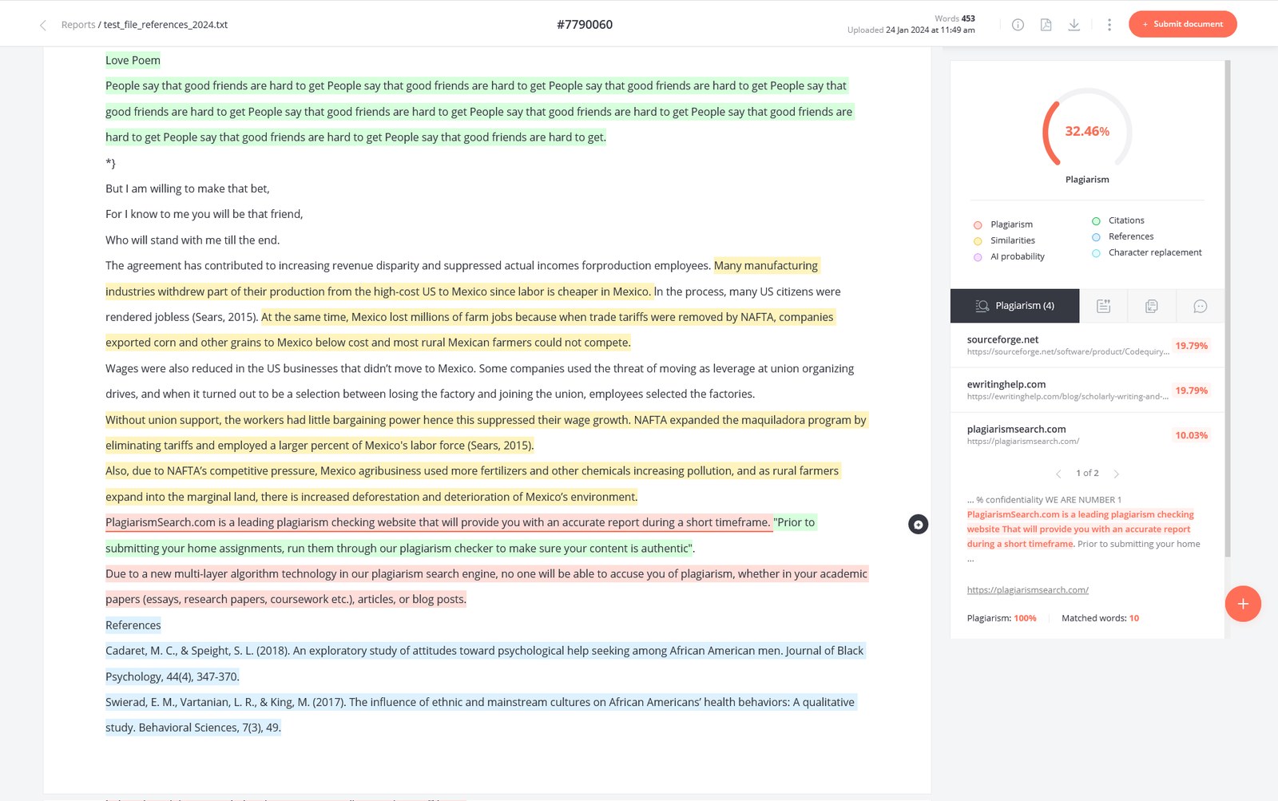Click the 19.79% badge for sourceforge.net
This screenshot has width=1278, height=801.
[x=1191, y=346]
